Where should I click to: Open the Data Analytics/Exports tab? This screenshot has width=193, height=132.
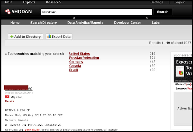85,23
